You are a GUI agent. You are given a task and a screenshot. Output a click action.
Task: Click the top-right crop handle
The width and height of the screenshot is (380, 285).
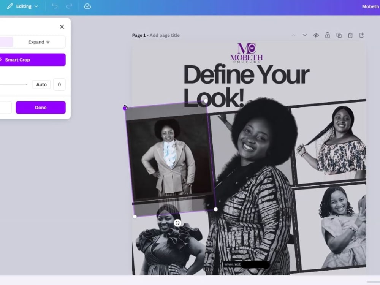[x=206, y=101]
